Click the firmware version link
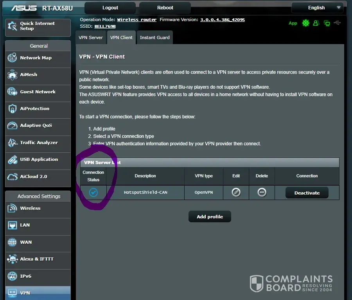Image resolution: width=352 pixels, height=300 pixels. click(x=222, y=20)
